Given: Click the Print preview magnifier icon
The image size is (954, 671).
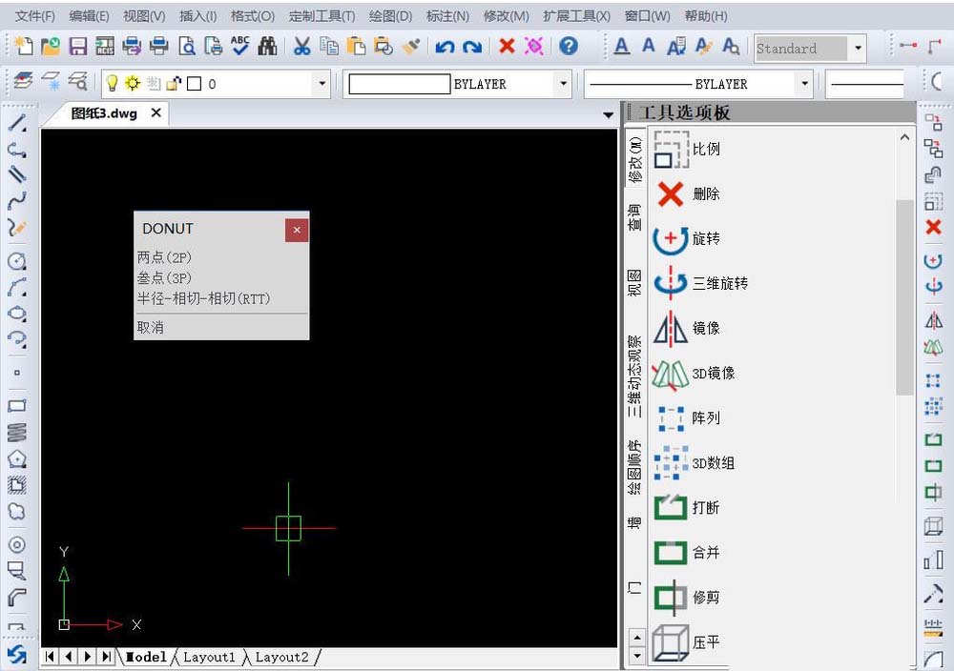Looking at the screenshot, I should coord(187,46).
